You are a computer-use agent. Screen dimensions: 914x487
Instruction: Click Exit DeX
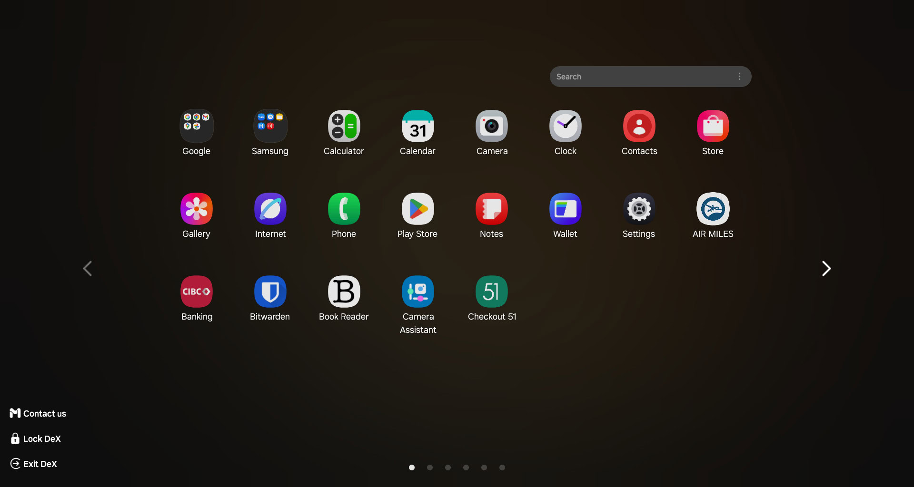(34, 464)
